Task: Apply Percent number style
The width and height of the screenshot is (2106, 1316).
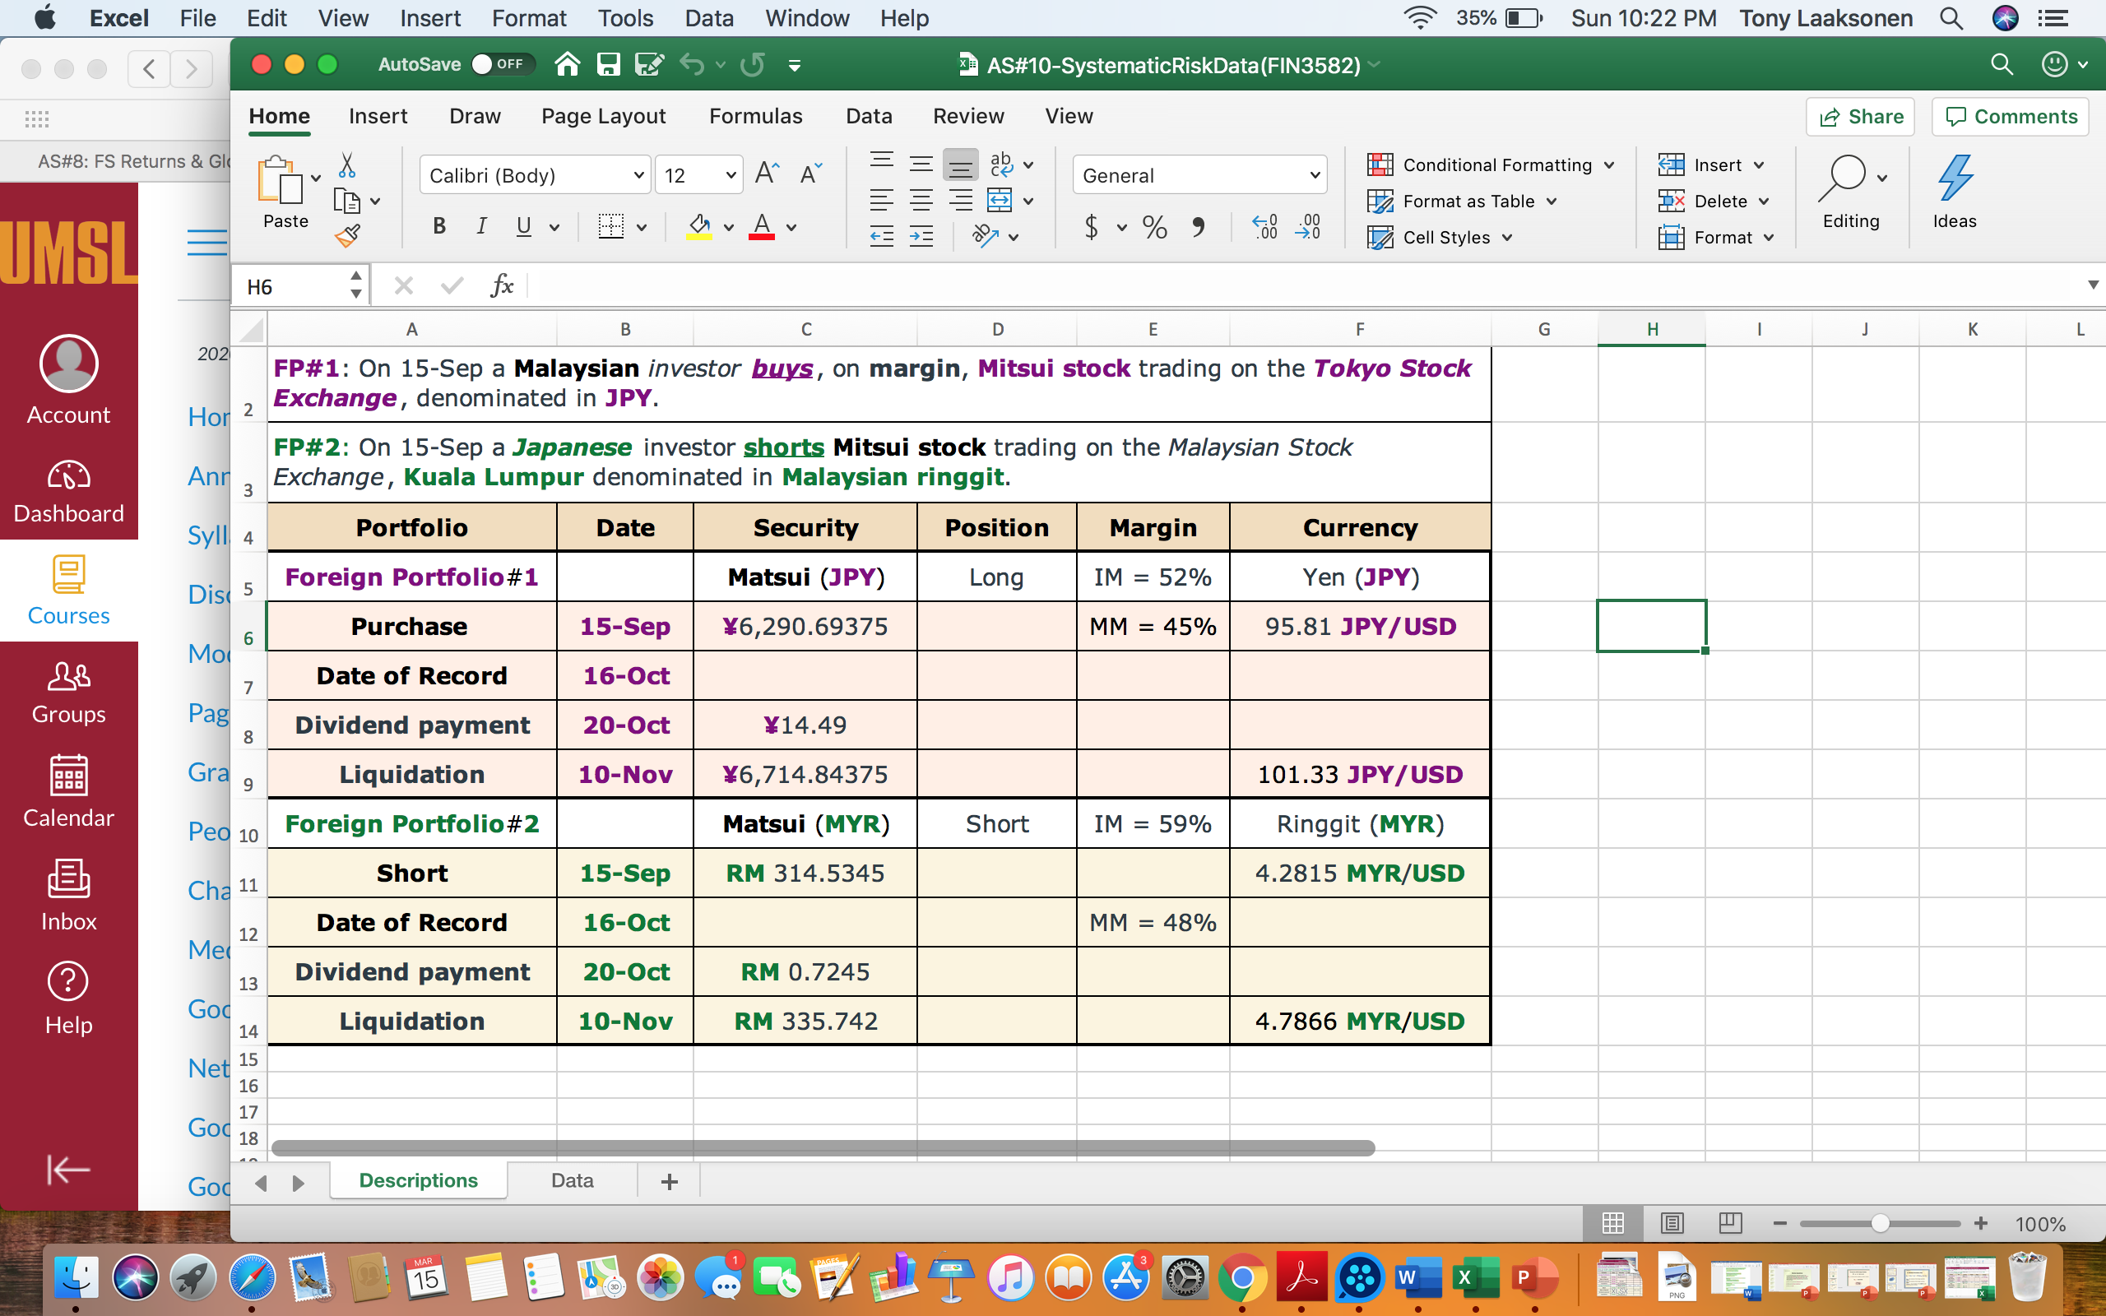Action: pyautogui.click(x=1153, y=227)
